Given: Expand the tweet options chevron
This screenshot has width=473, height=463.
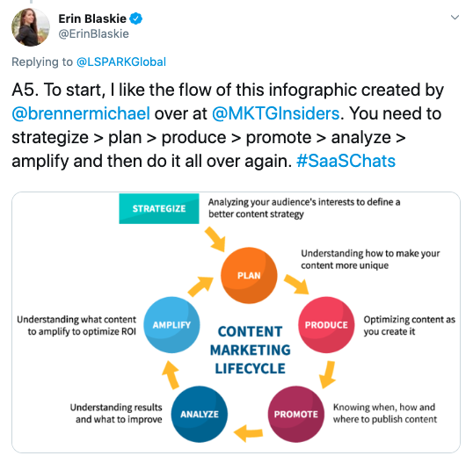Looking at the screenshot, I should pyautogui.click(x=455, y=18).
